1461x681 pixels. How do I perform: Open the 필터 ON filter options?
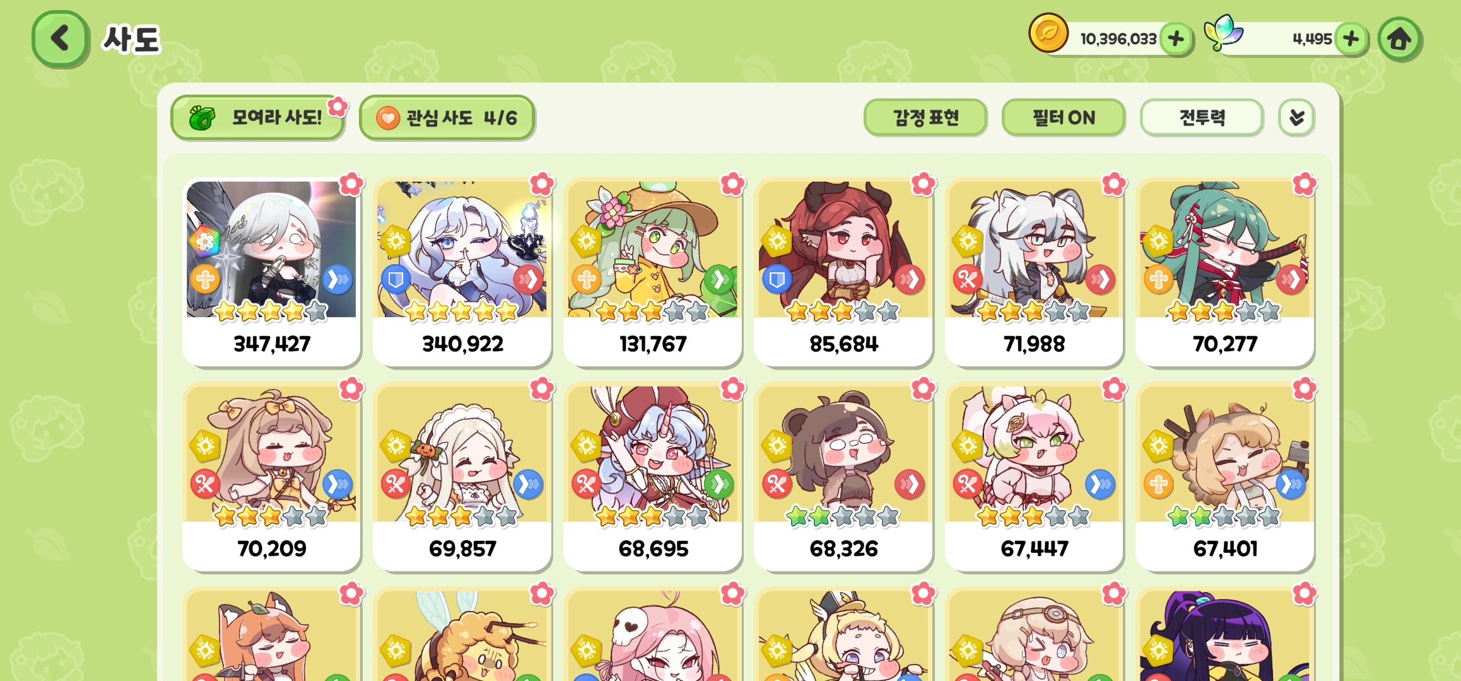click(1064, 117)
